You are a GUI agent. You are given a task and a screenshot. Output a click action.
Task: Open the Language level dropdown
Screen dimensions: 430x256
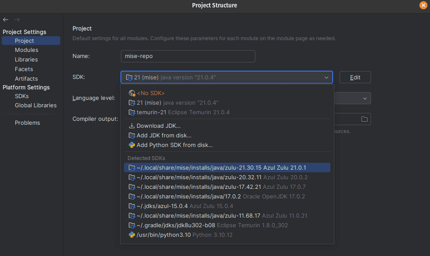coord(365,98)
